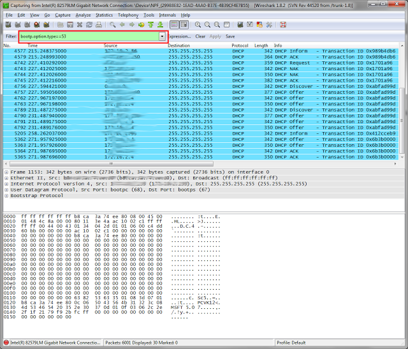408x349 pixels.
Task: Click the expert info red circle in status bar
Action: 6,343
